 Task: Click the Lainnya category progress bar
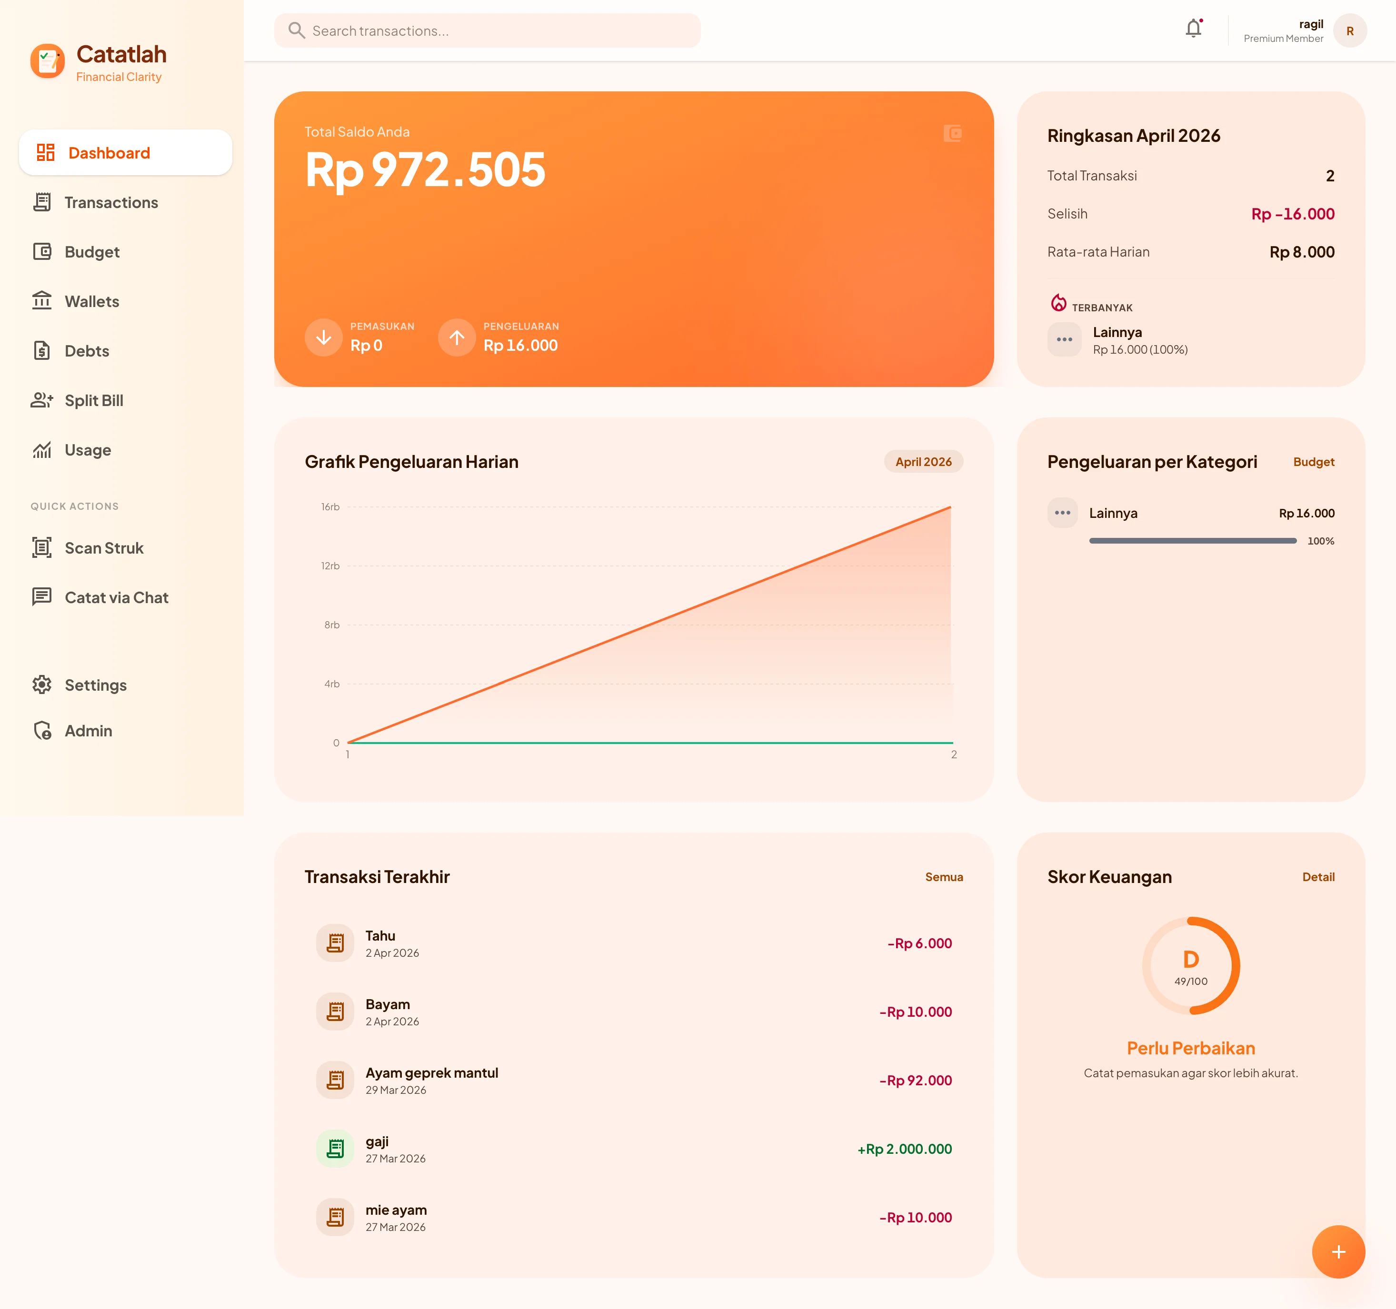(1192, 540)
